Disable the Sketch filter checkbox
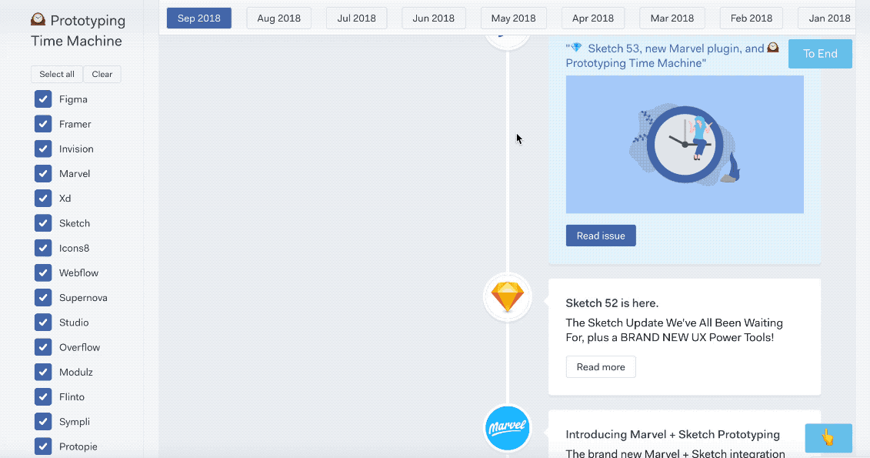The height and width of the screenshot is (458, 870). pyautogui.click(x=43, y=222)
